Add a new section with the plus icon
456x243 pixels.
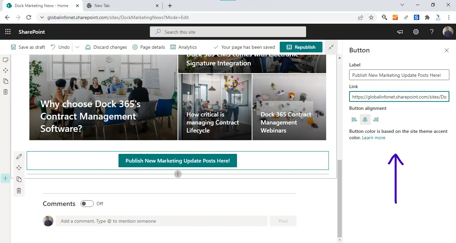tap(5, 179)
